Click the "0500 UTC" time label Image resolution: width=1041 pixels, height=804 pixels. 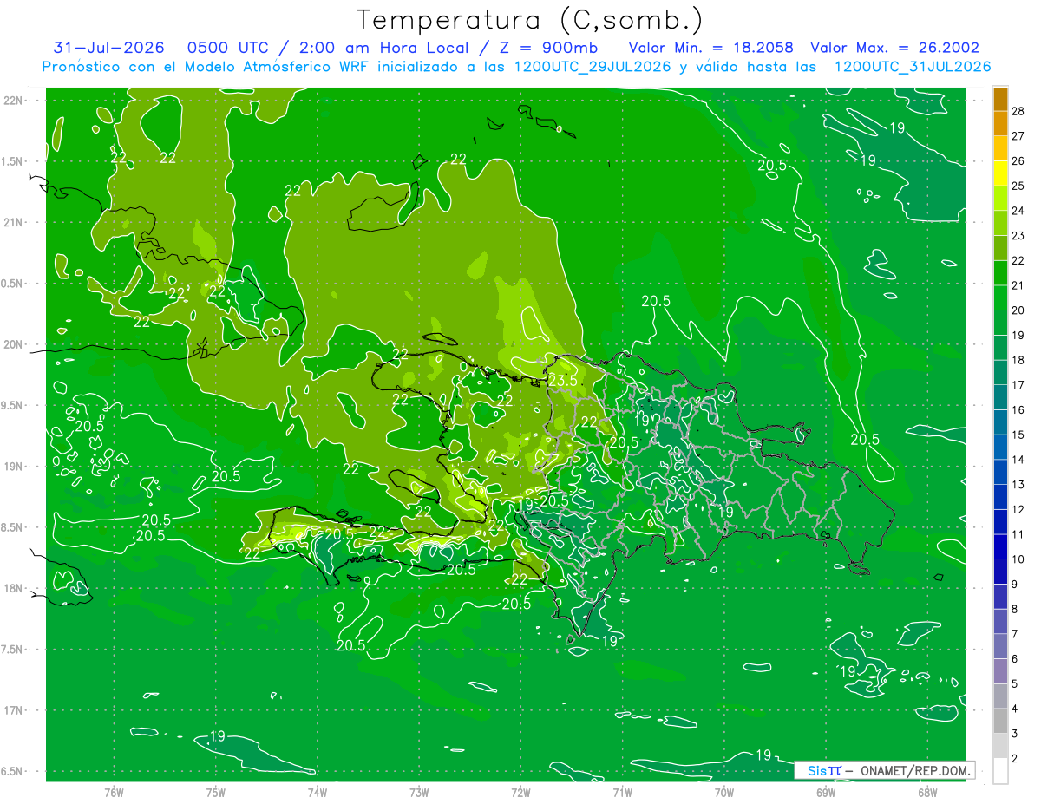coord(231,48)
